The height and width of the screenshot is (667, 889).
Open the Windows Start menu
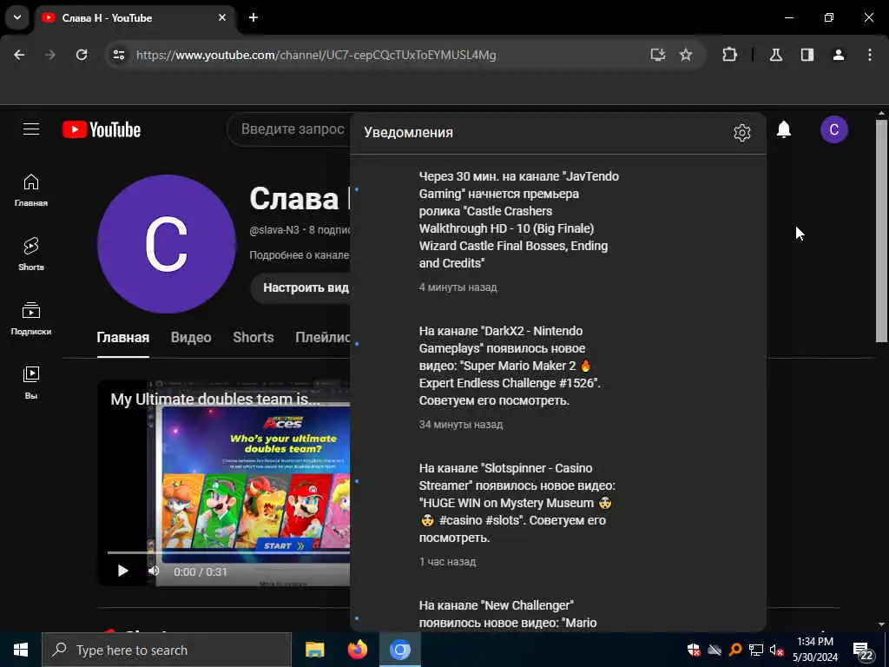tap(21, 650)
